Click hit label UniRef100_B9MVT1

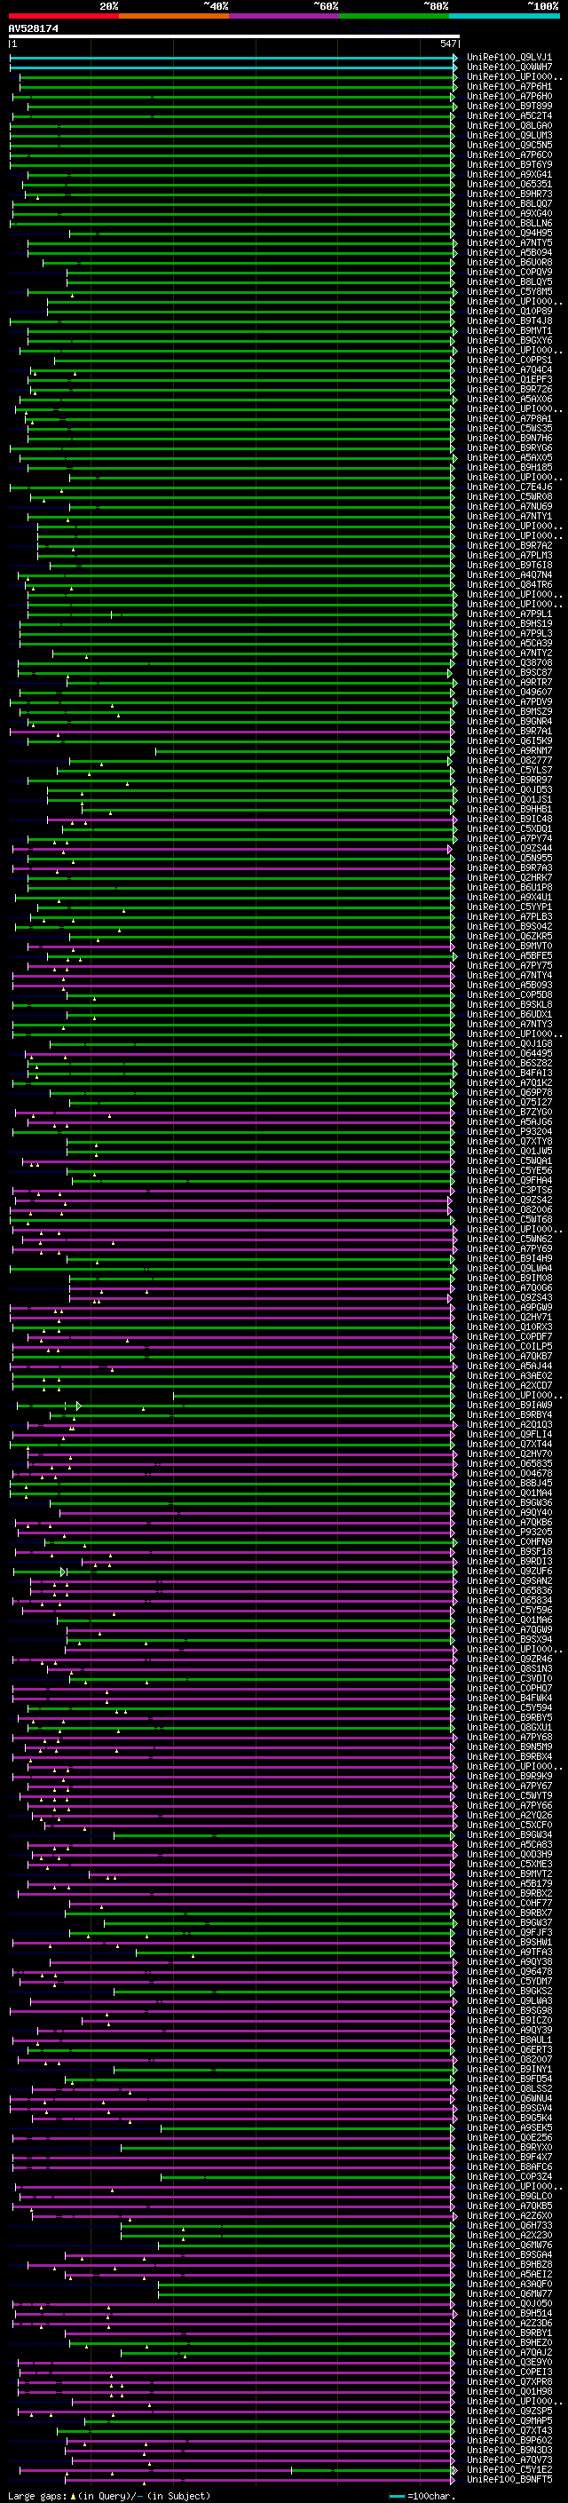509,330
